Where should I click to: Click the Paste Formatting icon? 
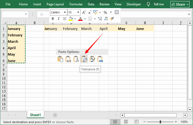(92, 59)
